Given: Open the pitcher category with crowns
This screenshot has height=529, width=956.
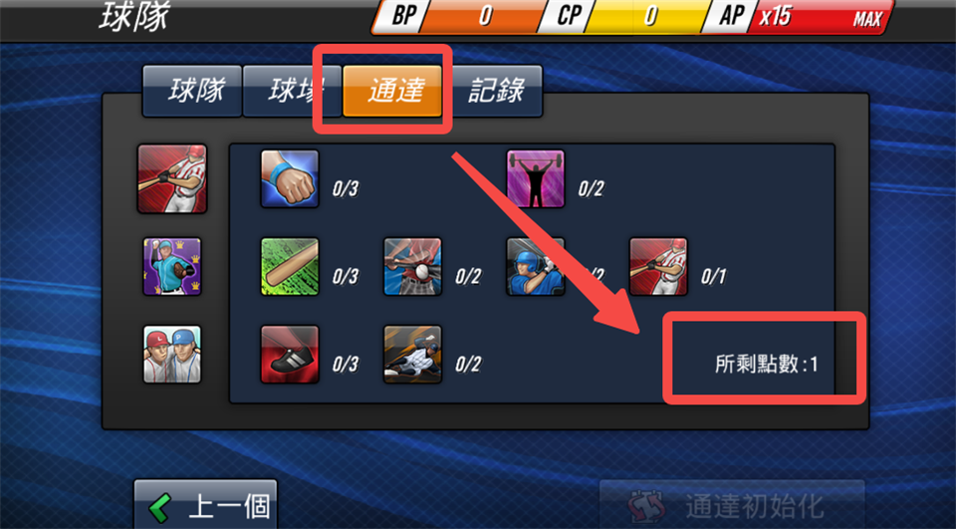Looking at the screenshot, I should click(172, 267).
